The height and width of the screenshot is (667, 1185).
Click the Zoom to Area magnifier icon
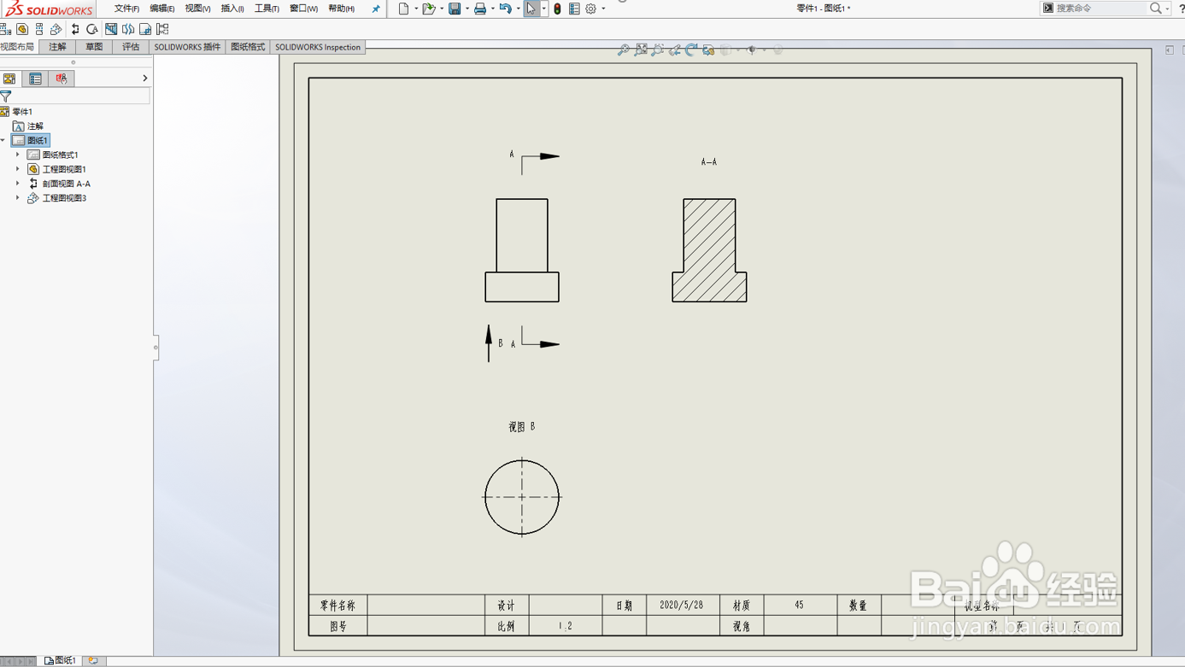pyautogui.click(x=642, y=50)
